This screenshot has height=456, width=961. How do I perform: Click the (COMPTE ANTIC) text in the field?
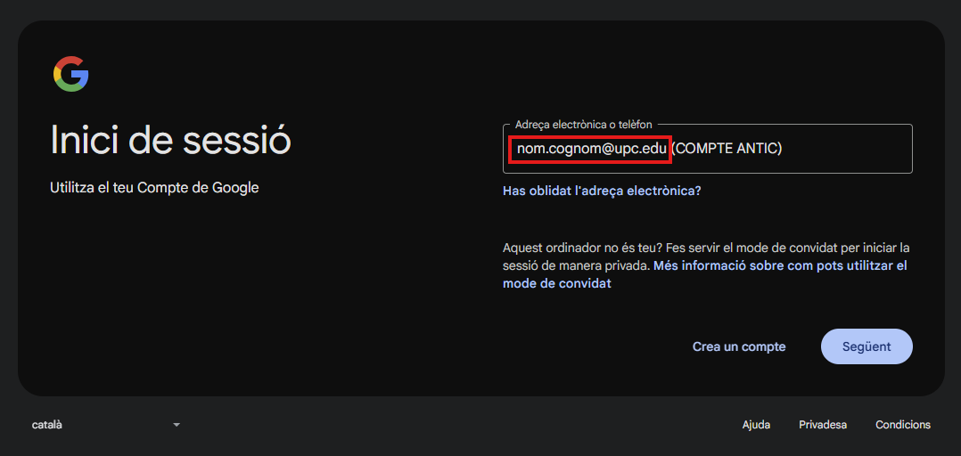point(727,149)
